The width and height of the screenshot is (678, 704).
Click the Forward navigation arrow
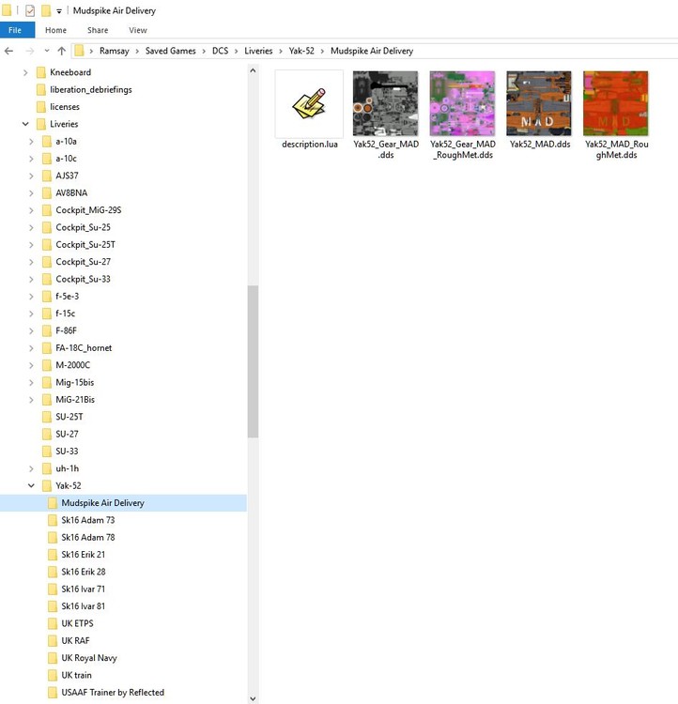coord(30,52)
